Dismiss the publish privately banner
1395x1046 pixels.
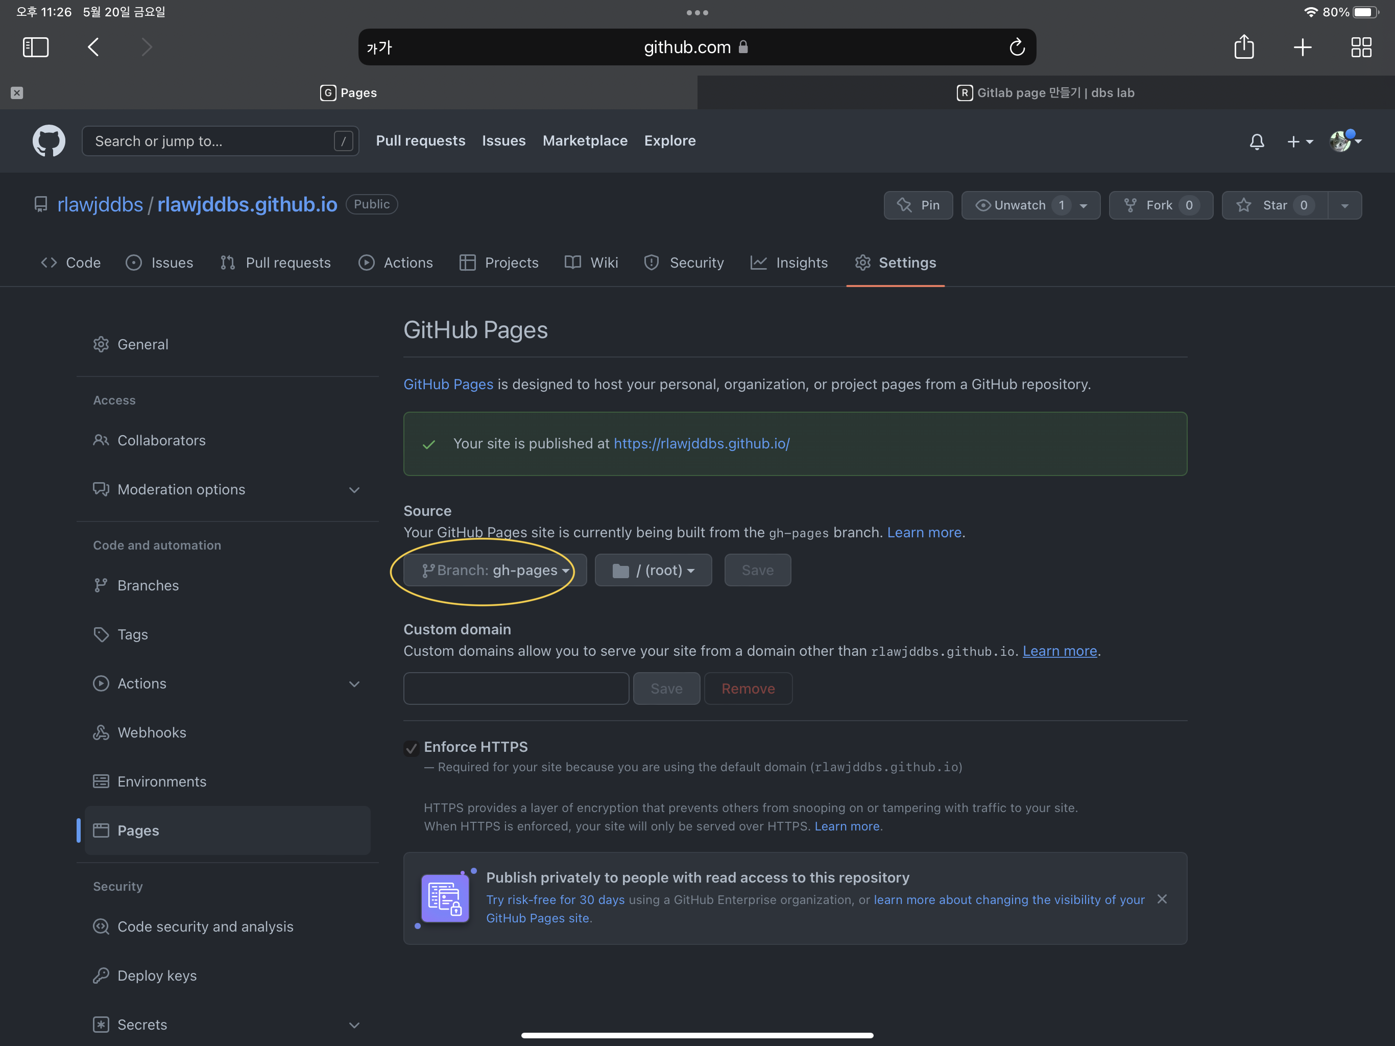(x=1162, y=899)
